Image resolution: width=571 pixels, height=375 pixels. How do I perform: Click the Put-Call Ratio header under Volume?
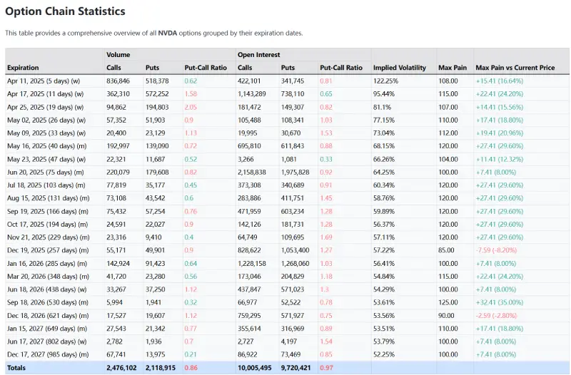point(206,68)
